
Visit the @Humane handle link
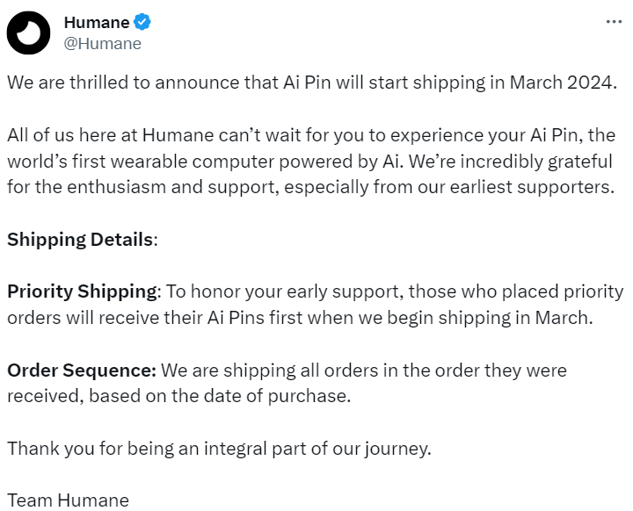click(103, 44)
